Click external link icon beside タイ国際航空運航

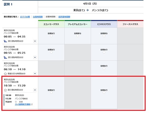click(32, 104)
